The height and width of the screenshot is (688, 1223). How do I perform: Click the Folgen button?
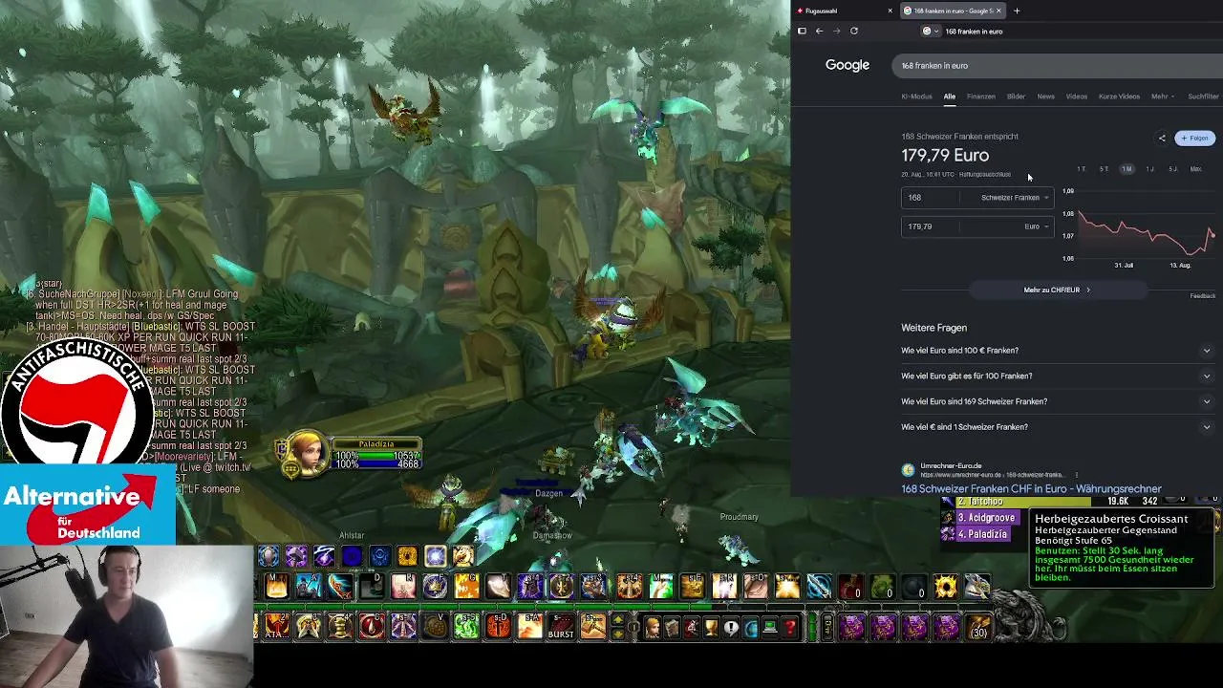(1194, 138)
